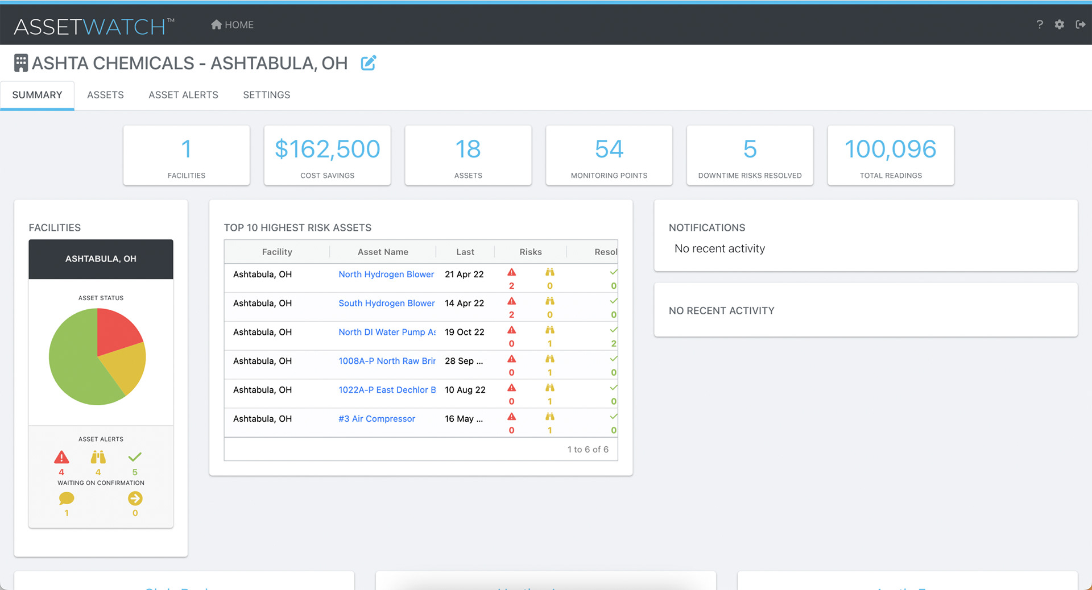
Task: Click resolved checkmark in North DI Water Pump row
Action: click(x=614, y=330)
